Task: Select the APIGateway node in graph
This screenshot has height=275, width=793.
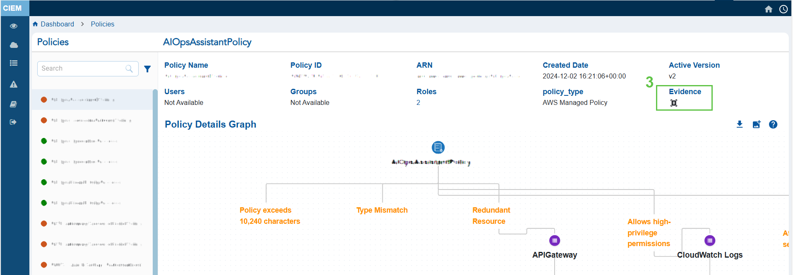Action: 555,240
